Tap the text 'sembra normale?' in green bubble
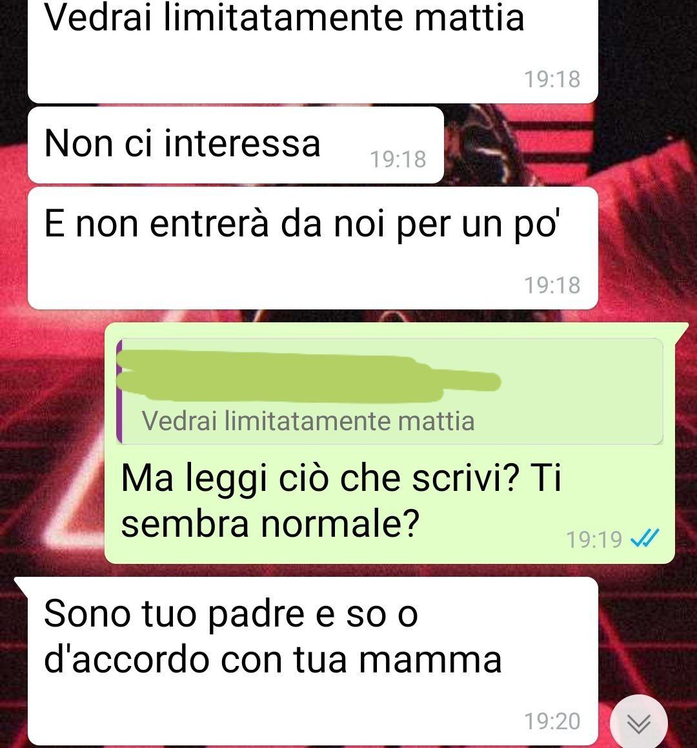Viewport: 697px width, 748px height. [x=270, y=524]
